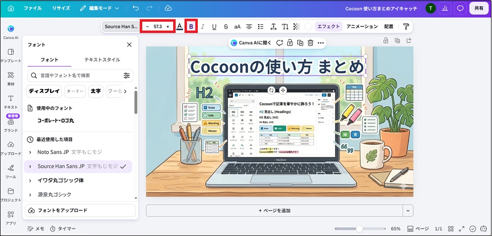
Task: Open 配置 position panel
Action: click(389, 27)
